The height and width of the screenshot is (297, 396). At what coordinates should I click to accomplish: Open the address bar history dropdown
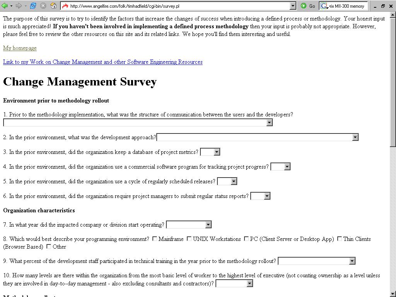[x=292, y=6]
